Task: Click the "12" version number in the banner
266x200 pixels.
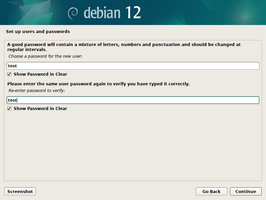Action: point(133,13)
